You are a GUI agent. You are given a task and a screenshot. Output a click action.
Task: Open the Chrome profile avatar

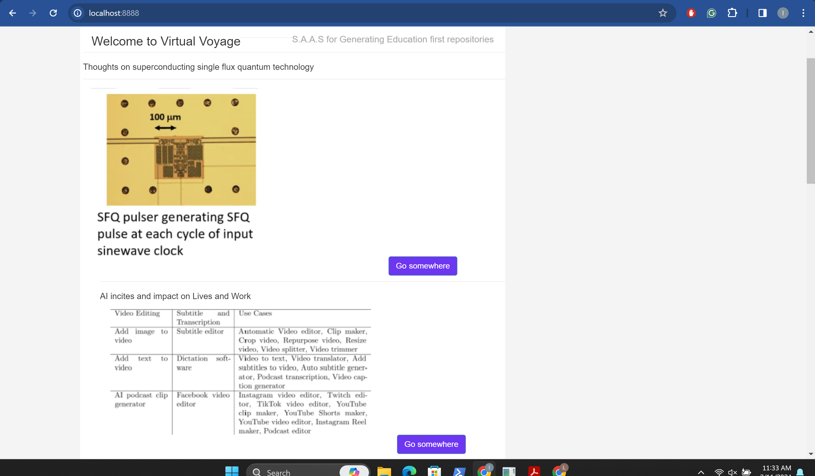click(x=783, y=13)
